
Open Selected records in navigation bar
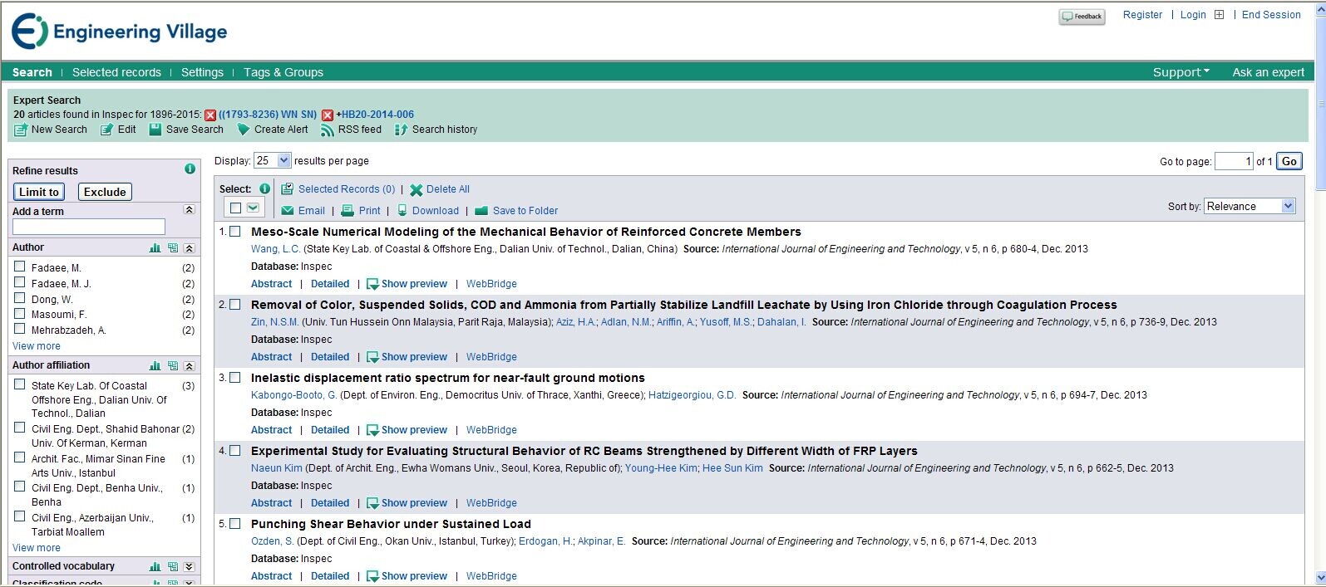(116, 72)
